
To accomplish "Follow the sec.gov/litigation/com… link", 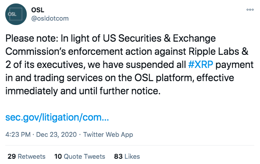I will (57, 117).
